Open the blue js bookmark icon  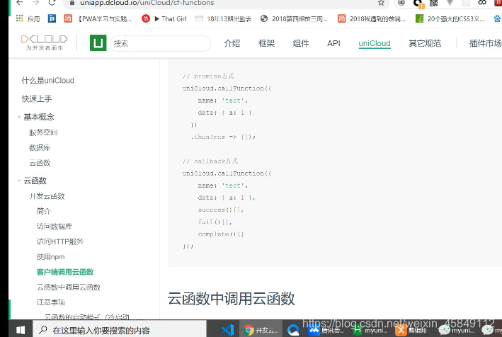(x=52, y=18)
